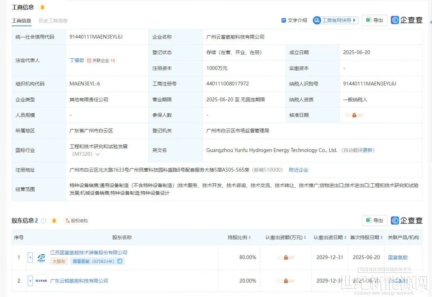The image size is (432, 297).
Task: Open 文字介绍 text introduction
Action: coord(294,20)
